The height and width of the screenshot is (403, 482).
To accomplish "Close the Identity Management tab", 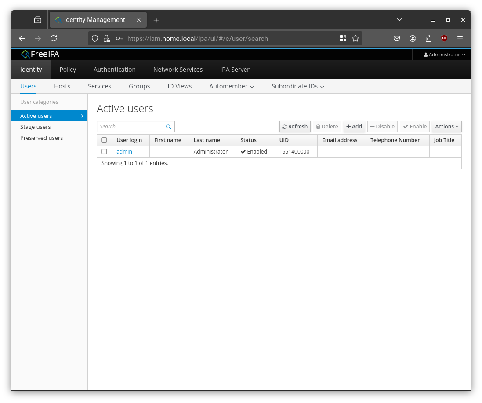I will coord(139,20).
